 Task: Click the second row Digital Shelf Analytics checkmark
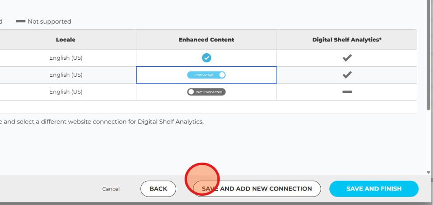pyautogui.click(x=347, y=75)
